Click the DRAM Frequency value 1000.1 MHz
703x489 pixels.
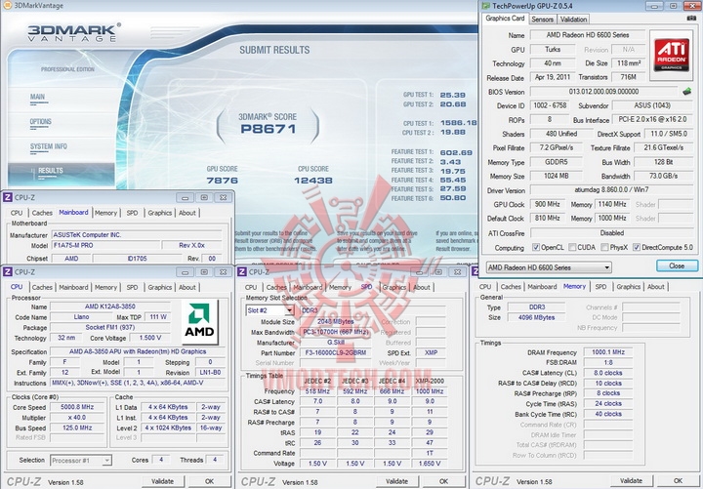608,352
